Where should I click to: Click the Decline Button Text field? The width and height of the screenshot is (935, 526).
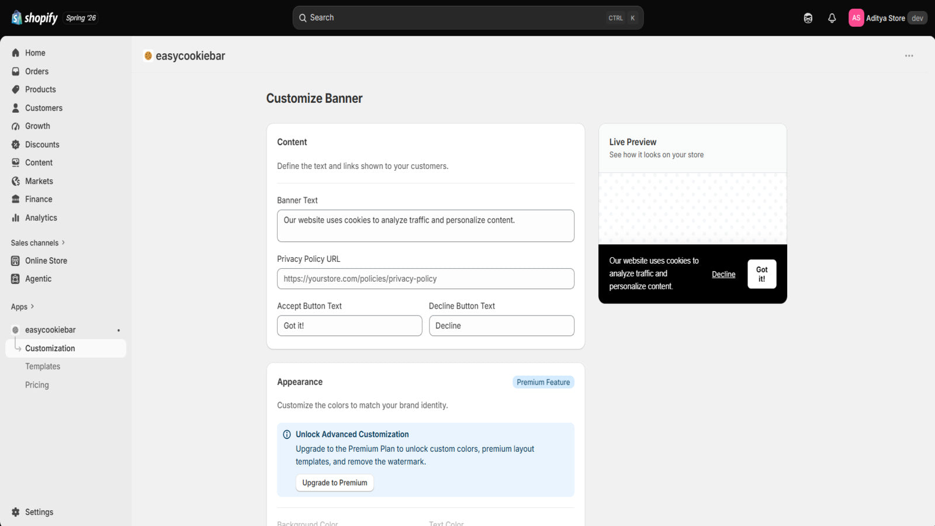(x=501, y=326)
